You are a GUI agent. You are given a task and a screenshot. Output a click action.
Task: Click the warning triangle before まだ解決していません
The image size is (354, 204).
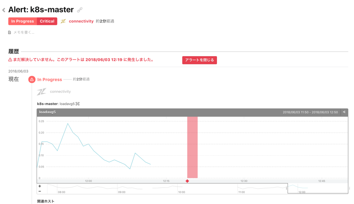10,60
